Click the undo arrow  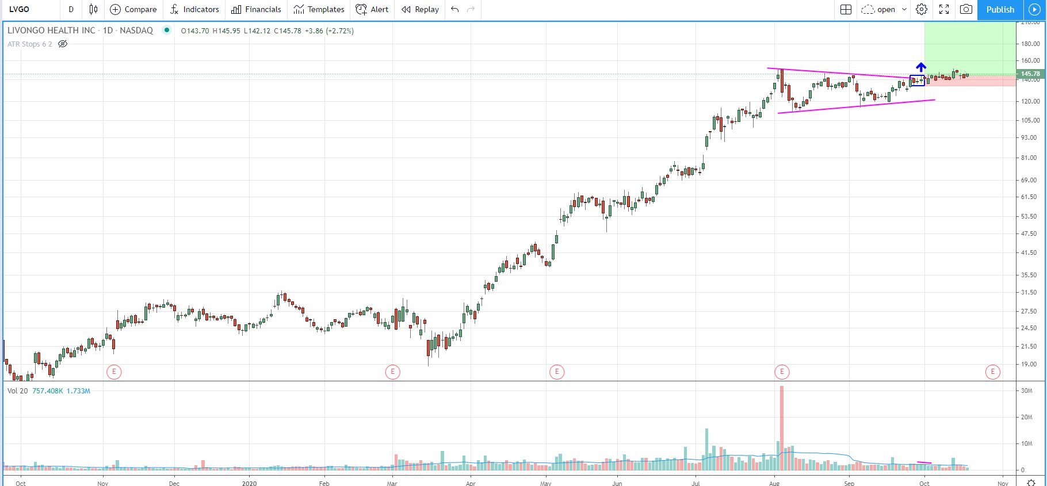(x=455, y=9)
